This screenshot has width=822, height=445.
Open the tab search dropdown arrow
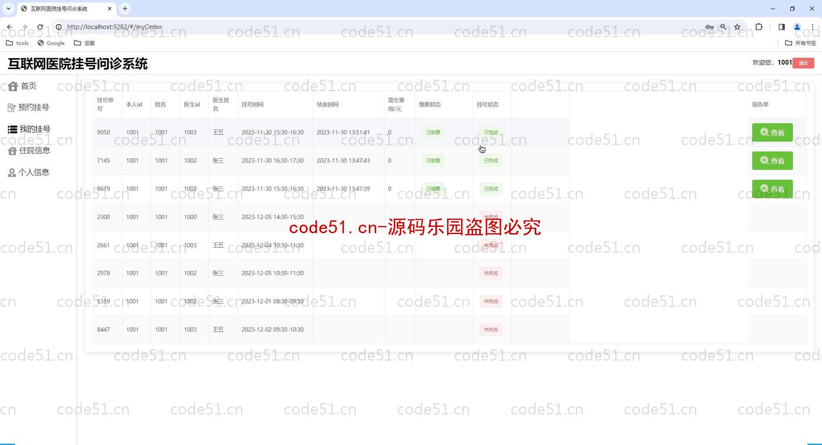(x=8, y=9)
